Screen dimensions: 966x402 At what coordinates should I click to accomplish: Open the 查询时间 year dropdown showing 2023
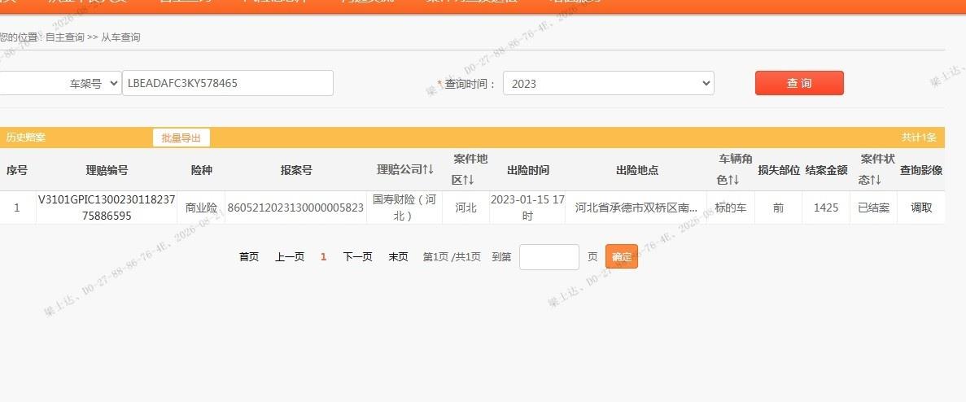click(609, 83)
